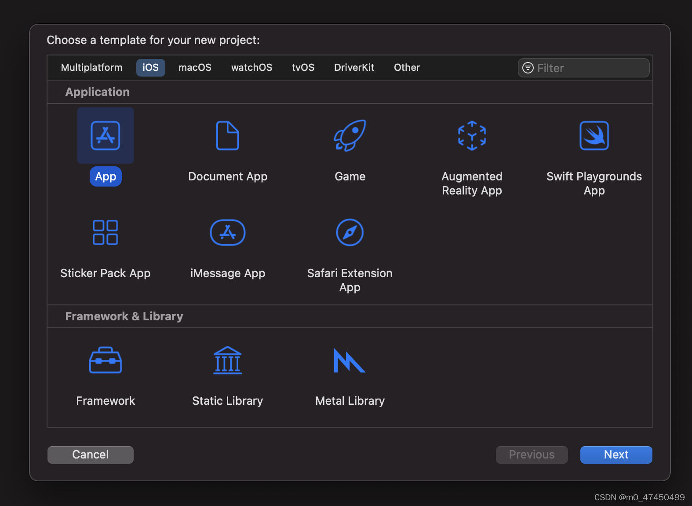Image resolution: width=692 pixels, height=506 pixels.
Task: Select the iOS platform tab
Action: coord(151,68)
